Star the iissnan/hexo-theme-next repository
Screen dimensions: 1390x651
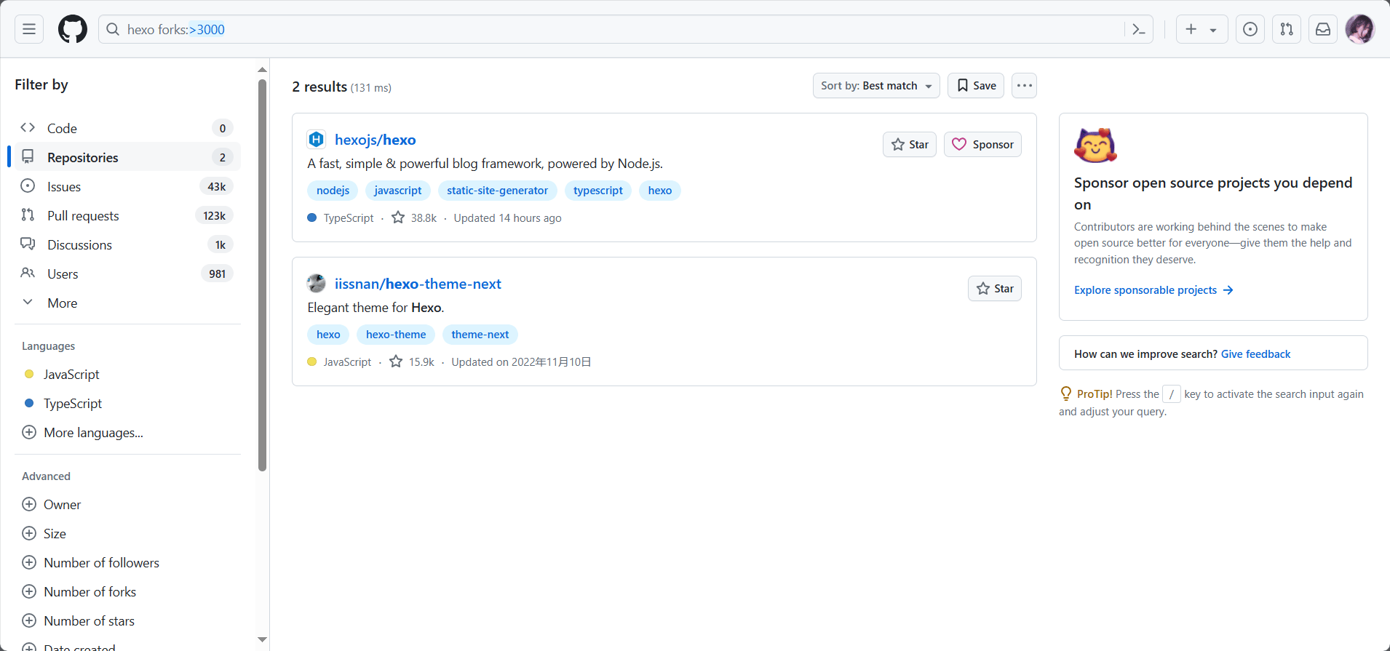[x=995, y=289]
